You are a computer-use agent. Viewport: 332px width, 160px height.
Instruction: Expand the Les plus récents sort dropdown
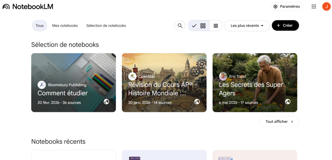tap(247, 25)
